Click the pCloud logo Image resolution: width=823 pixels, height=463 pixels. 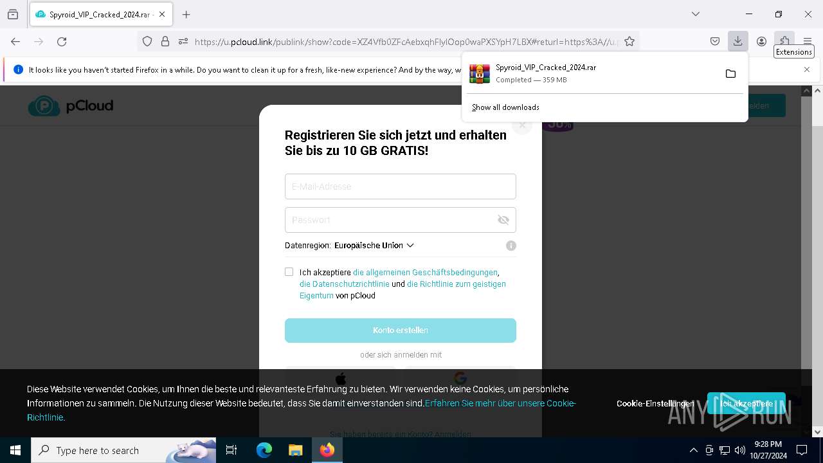pos(71,106)
